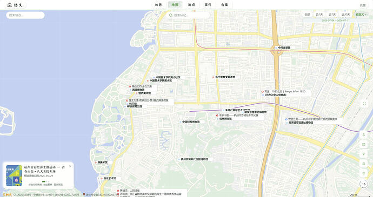
Task: Toggle fullscreen map icon on right
Action: (x=364, y=104)
